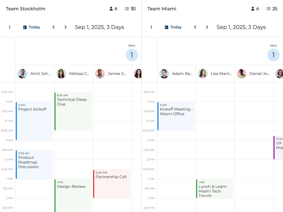Viewport: 283px width, 212px height.
Task: Open the Team Miami three-dot options menu
Action: tap(151, 27)
